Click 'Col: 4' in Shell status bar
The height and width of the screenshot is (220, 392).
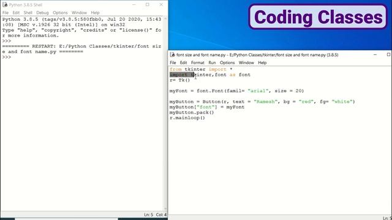161,215
